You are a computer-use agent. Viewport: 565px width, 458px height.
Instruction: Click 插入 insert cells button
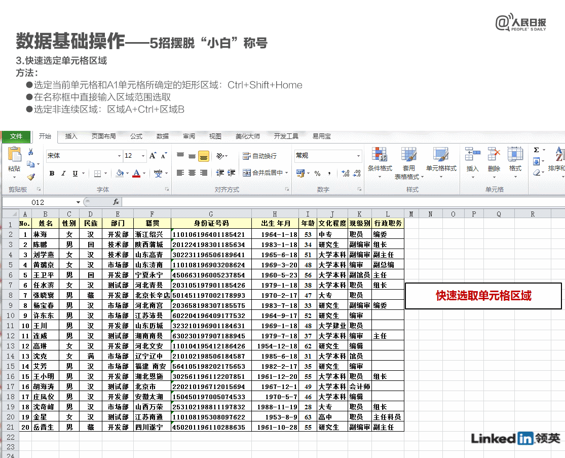(472, 162)
